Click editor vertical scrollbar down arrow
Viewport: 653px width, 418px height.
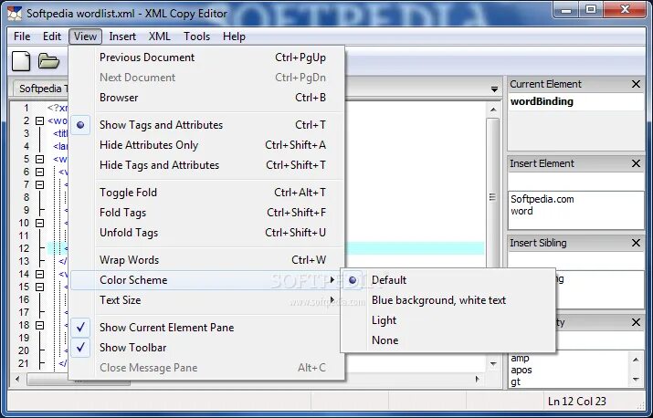pos(493,364)
